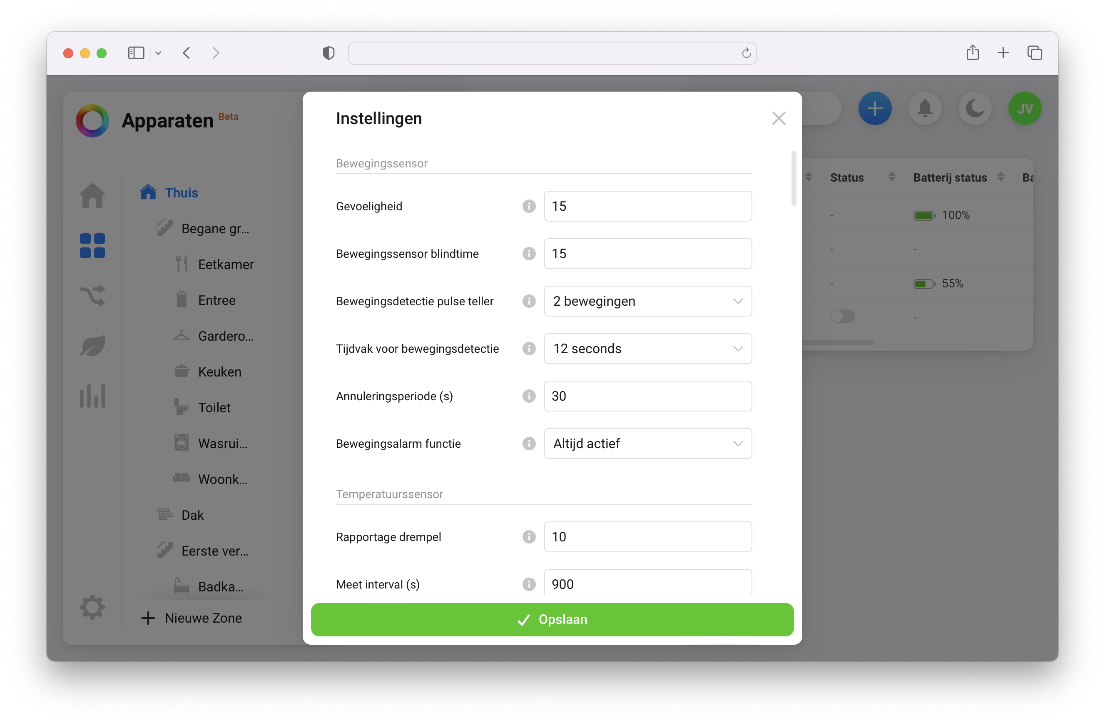1105x723 pixels.
Task: Click info icon for Annuleringsperiode (s)
Action: [529, 396]
